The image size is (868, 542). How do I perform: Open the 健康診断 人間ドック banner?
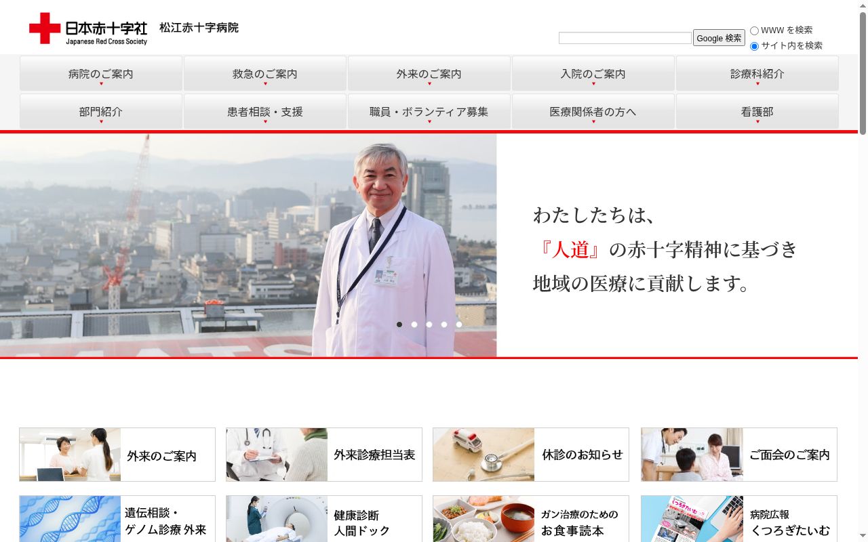tap(324, 519)
